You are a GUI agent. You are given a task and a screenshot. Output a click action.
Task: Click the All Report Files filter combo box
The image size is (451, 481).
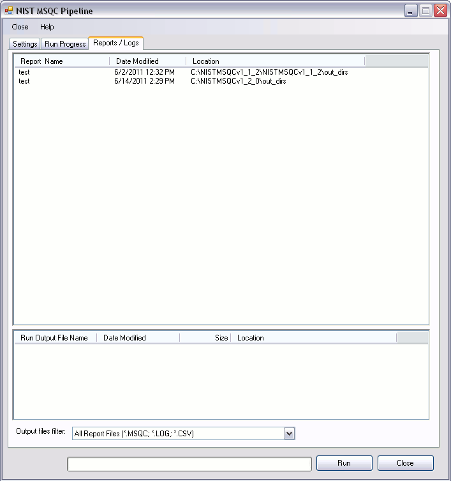click(177, 434)
